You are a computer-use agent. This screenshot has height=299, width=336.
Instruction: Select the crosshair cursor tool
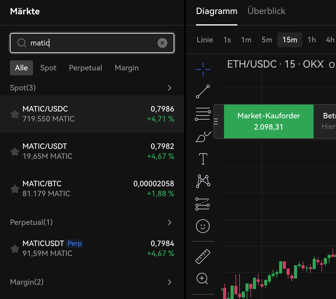[x=203, y=69]
